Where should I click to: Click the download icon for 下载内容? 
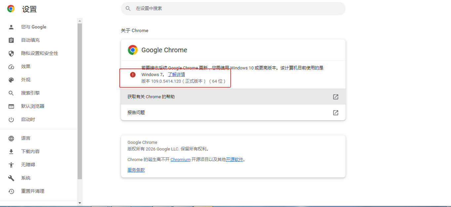point(11,152)
